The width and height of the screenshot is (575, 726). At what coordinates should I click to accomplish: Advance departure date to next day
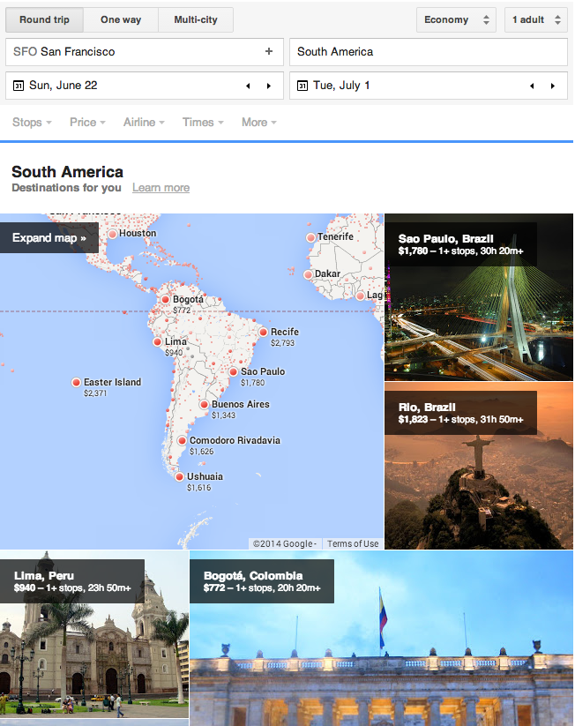pos(268,86)
